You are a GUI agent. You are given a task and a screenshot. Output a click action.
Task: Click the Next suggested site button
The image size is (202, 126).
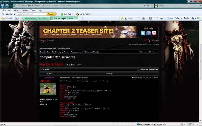pos(128,18)
